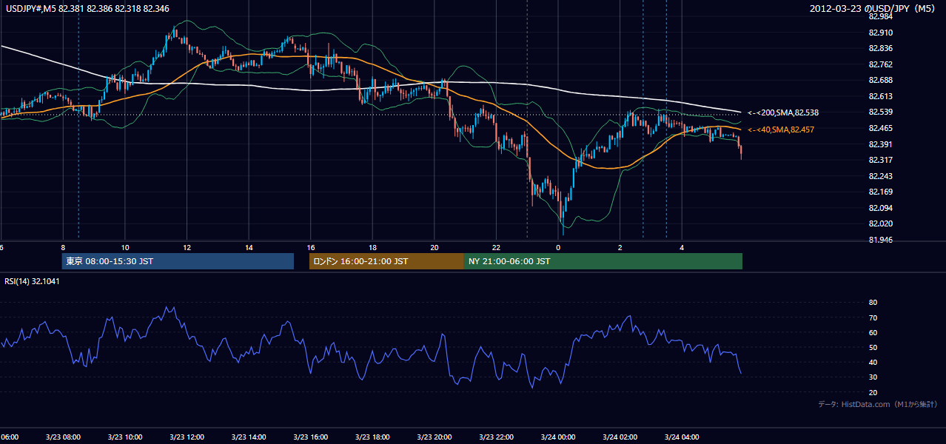Image resolution: width=946 pixels, height=444 pixels.
Task: Click hour tick 14 under the price chart
Action: coord(249,247)
